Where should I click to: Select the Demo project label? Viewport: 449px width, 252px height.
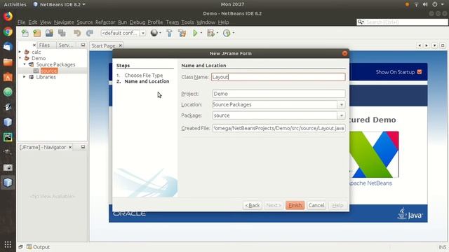(x=39, y=58)
